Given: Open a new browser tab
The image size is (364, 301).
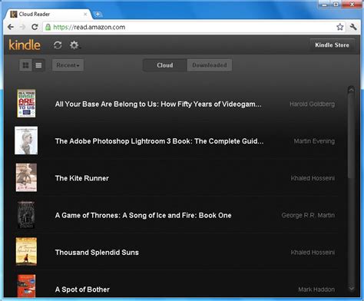Looking at the screenshot, I should tap(98, 15).
